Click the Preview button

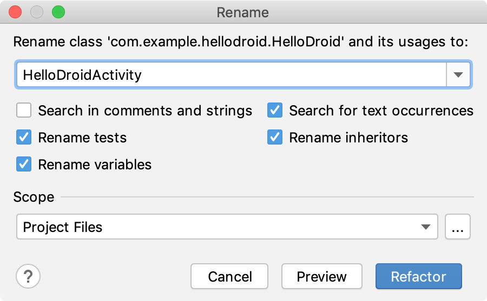tap(321, 277)
